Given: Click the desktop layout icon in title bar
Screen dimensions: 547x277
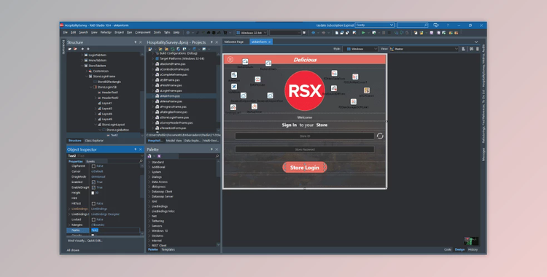Looking at the screenshot, I should tap(435, 25).
